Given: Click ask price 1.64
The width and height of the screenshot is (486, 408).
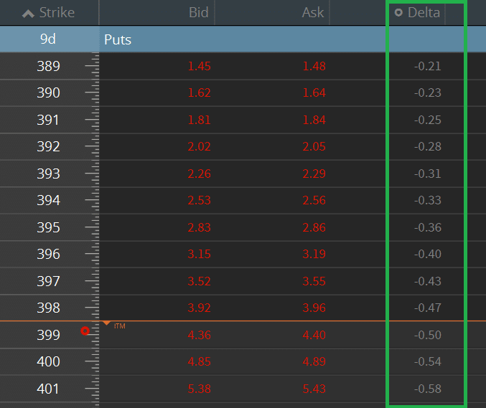Looking at the screenshot, I should click(x=314, y=93).
